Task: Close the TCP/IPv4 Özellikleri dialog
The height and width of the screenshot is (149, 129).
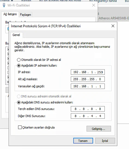Action: [x=113, y=26]
